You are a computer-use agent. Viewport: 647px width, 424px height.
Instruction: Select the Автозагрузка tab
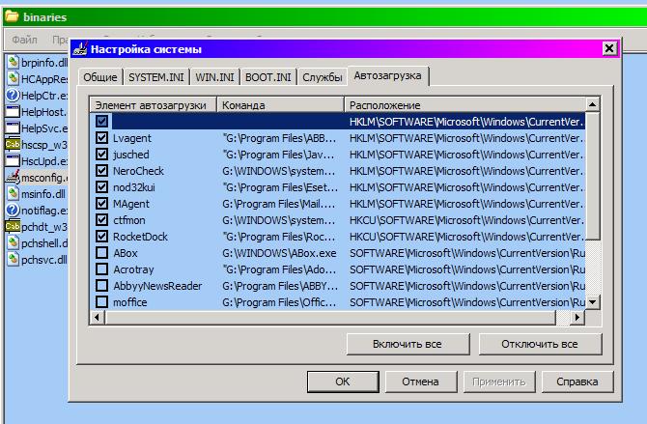(388, 76)
